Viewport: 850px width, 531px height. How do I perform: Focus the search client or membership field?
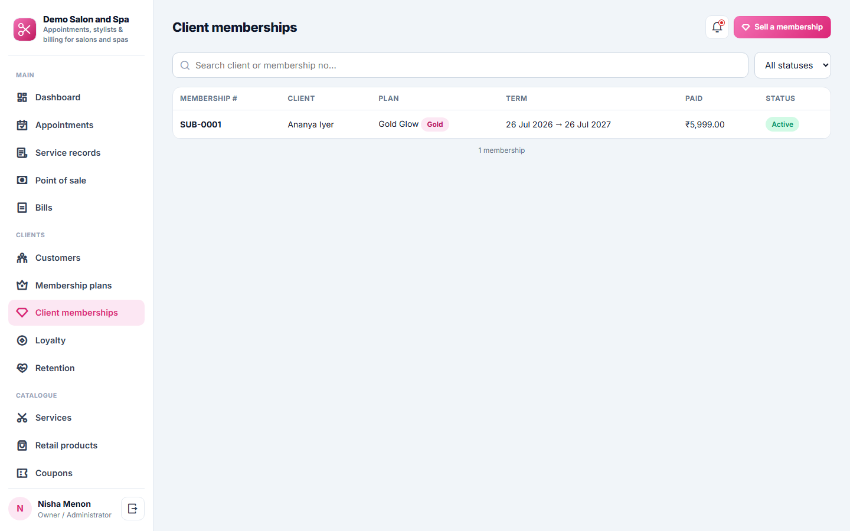(460, 65)
